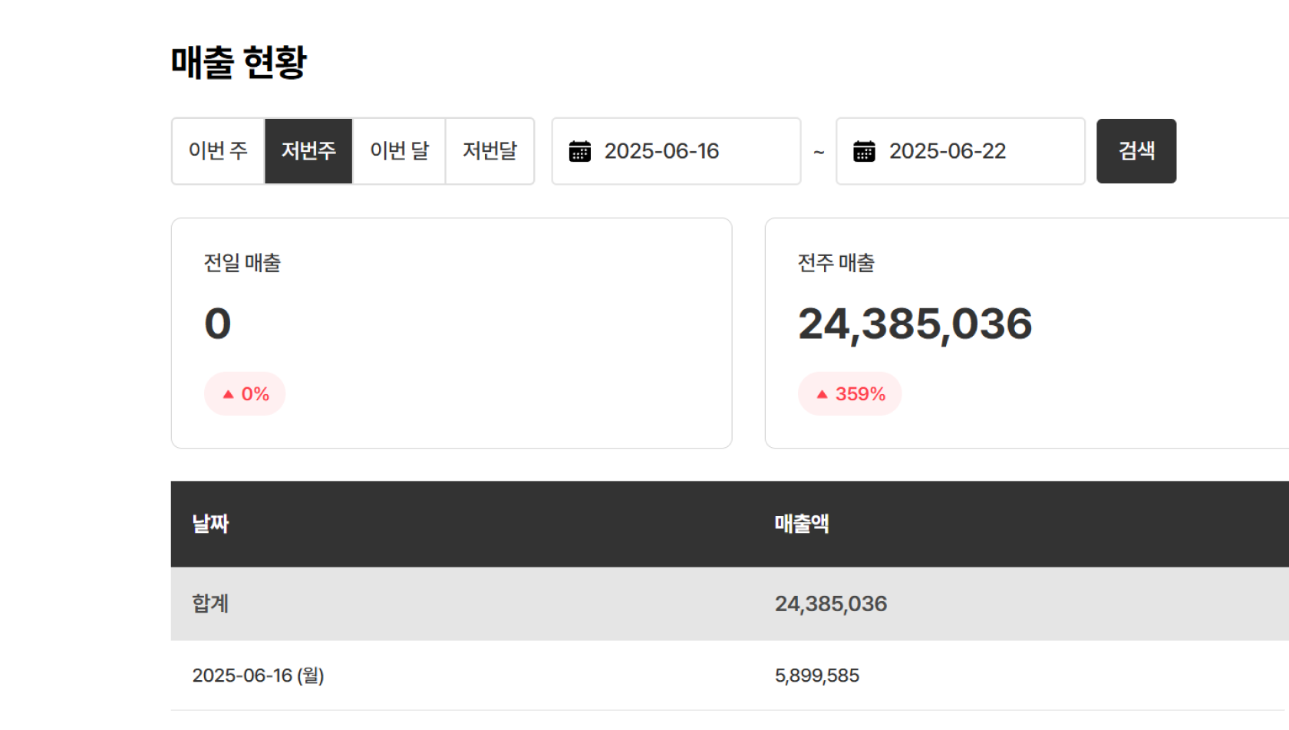
Task: Click the start date text 2025-06-16
Action: pos(661,151)
